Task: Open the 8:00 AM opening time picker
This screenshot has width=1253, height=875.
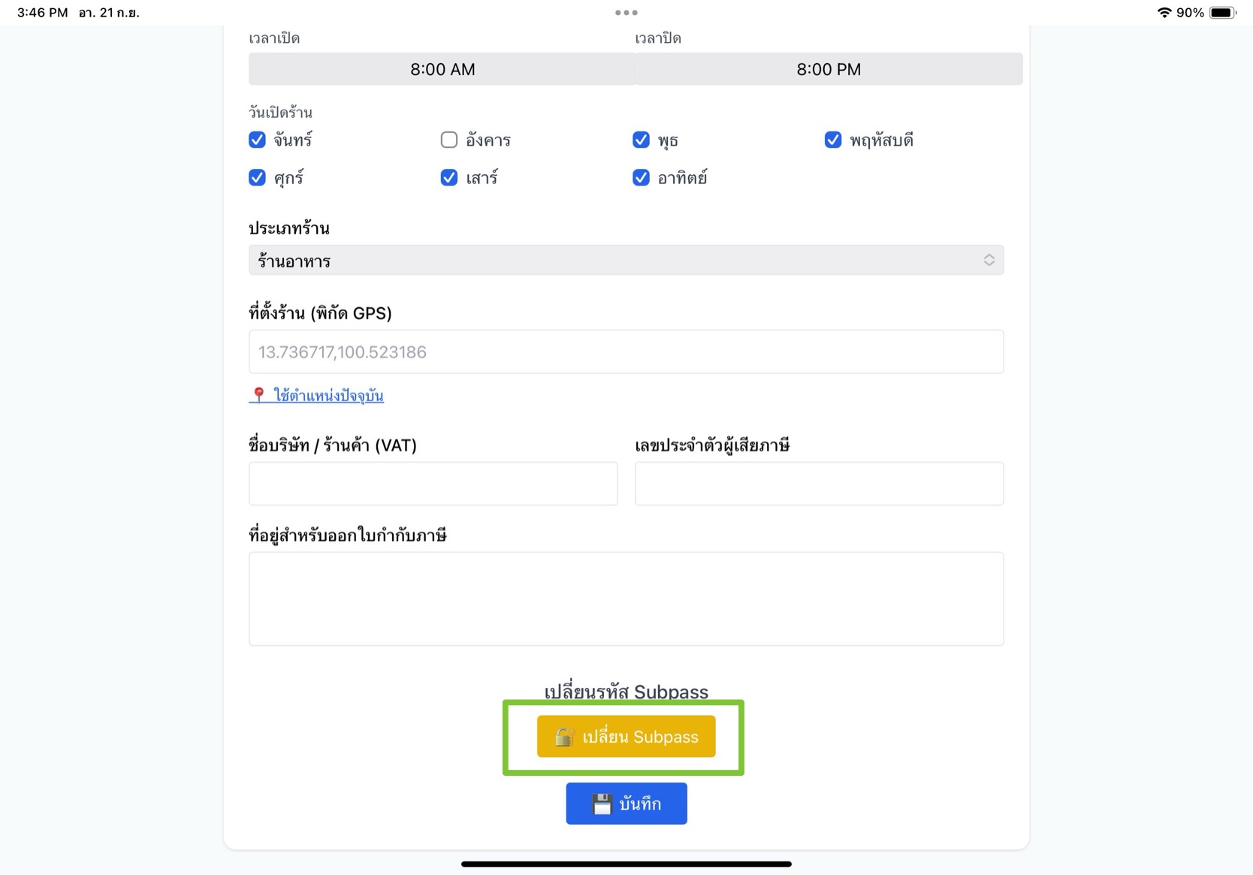Action: click(442, 69)
